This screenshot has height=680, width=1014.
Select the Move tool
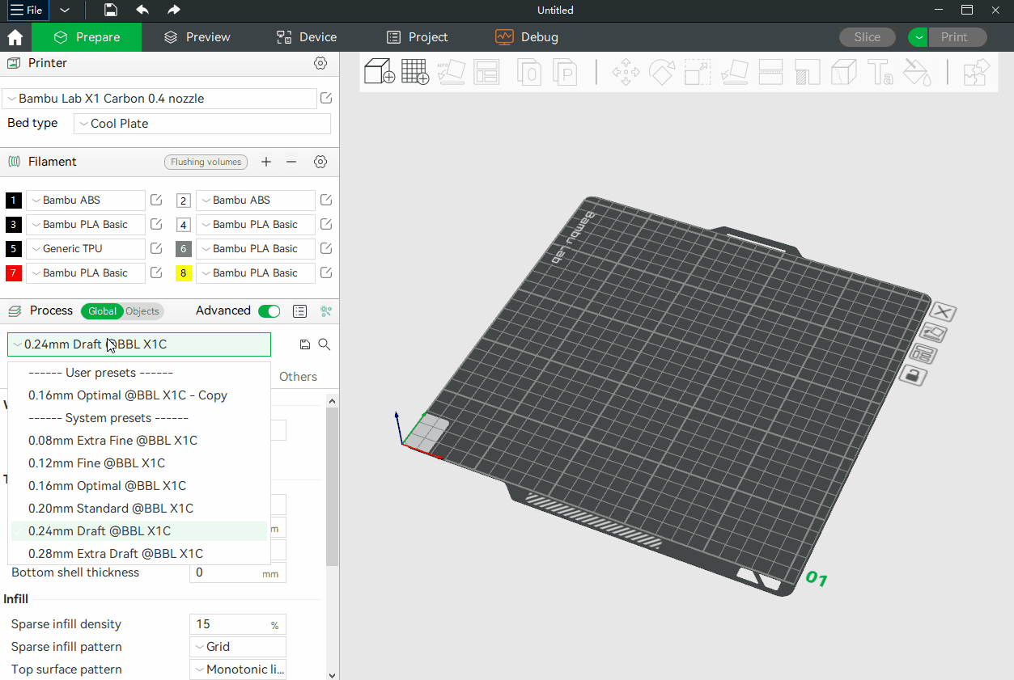pyautogui.click(x=626, y=72)
